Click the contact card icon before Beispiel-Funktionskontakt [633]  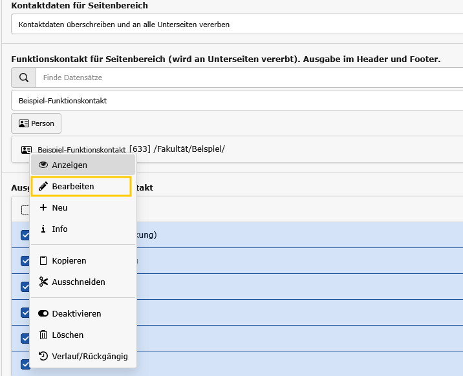coord(27,150)
